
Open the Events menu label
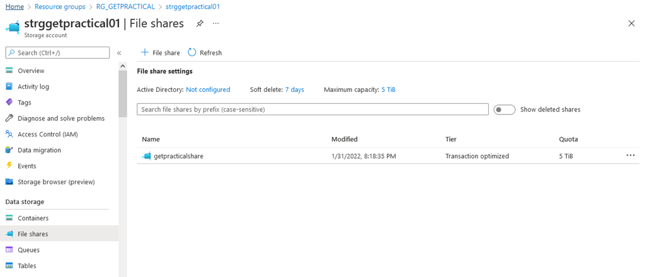point(27,166)
